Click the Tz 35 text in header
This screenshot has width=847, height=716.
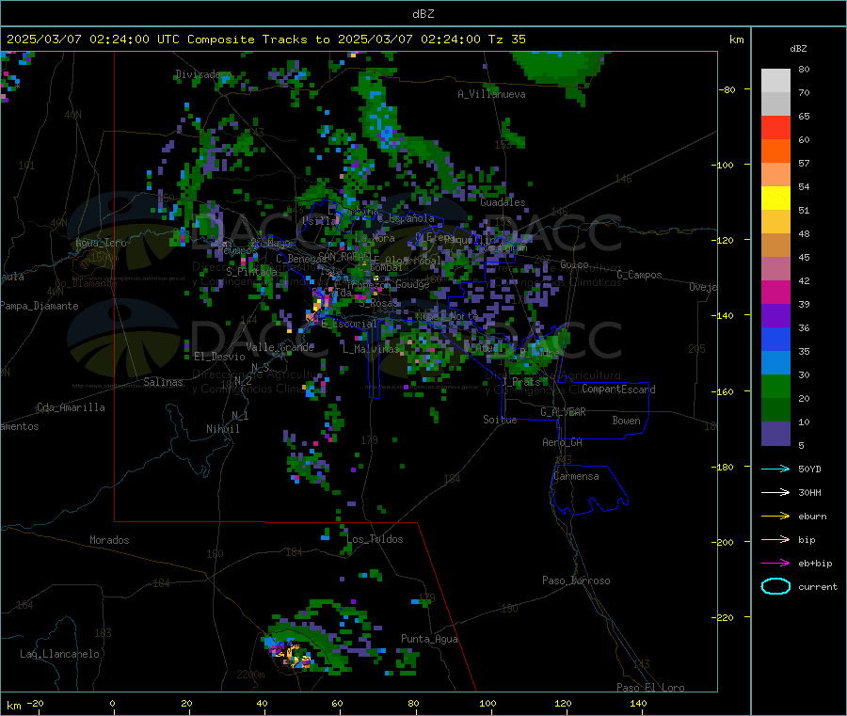tap(507, 40)
